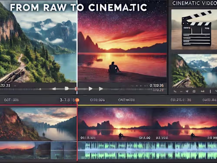Select the mountain lake thumbnail in the right panel
Viewport: 217px width, 163px height.
[194, 71]
